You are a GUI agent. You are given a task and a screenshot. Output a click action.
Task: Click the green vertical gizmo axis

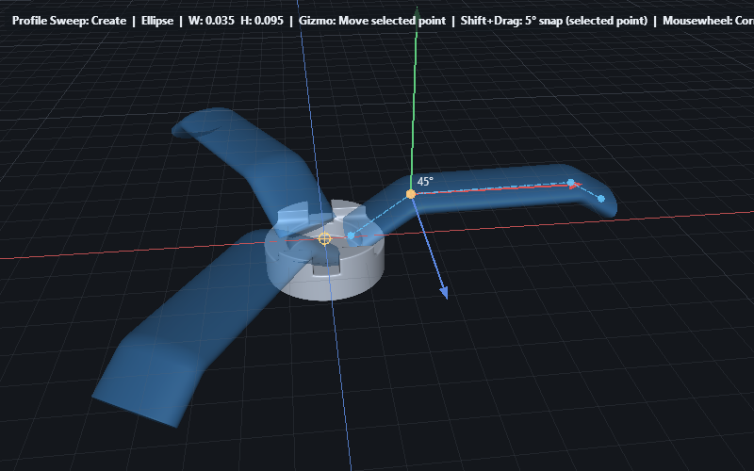414,94
